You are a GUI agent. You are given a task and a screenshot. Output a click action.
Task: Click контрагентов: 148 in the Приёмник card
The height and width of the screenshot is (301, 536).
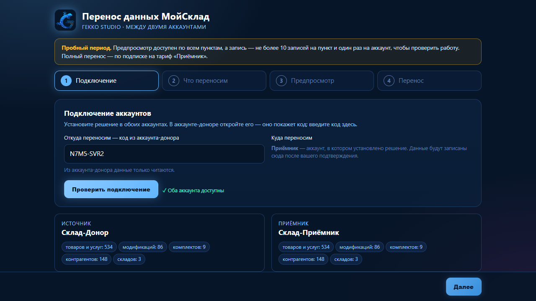tap(304, 259)
